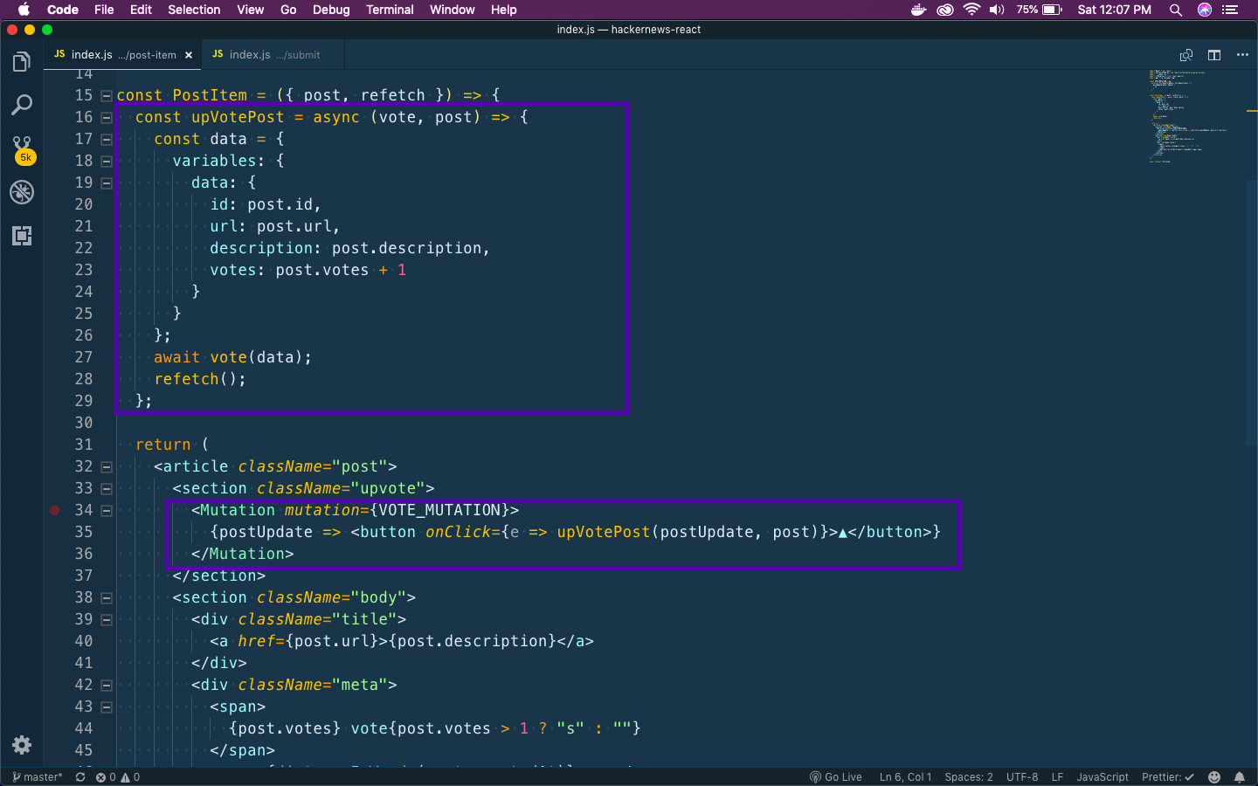
Task: Click the open changes icon in editor toolbar
Action: point(1186,55)
